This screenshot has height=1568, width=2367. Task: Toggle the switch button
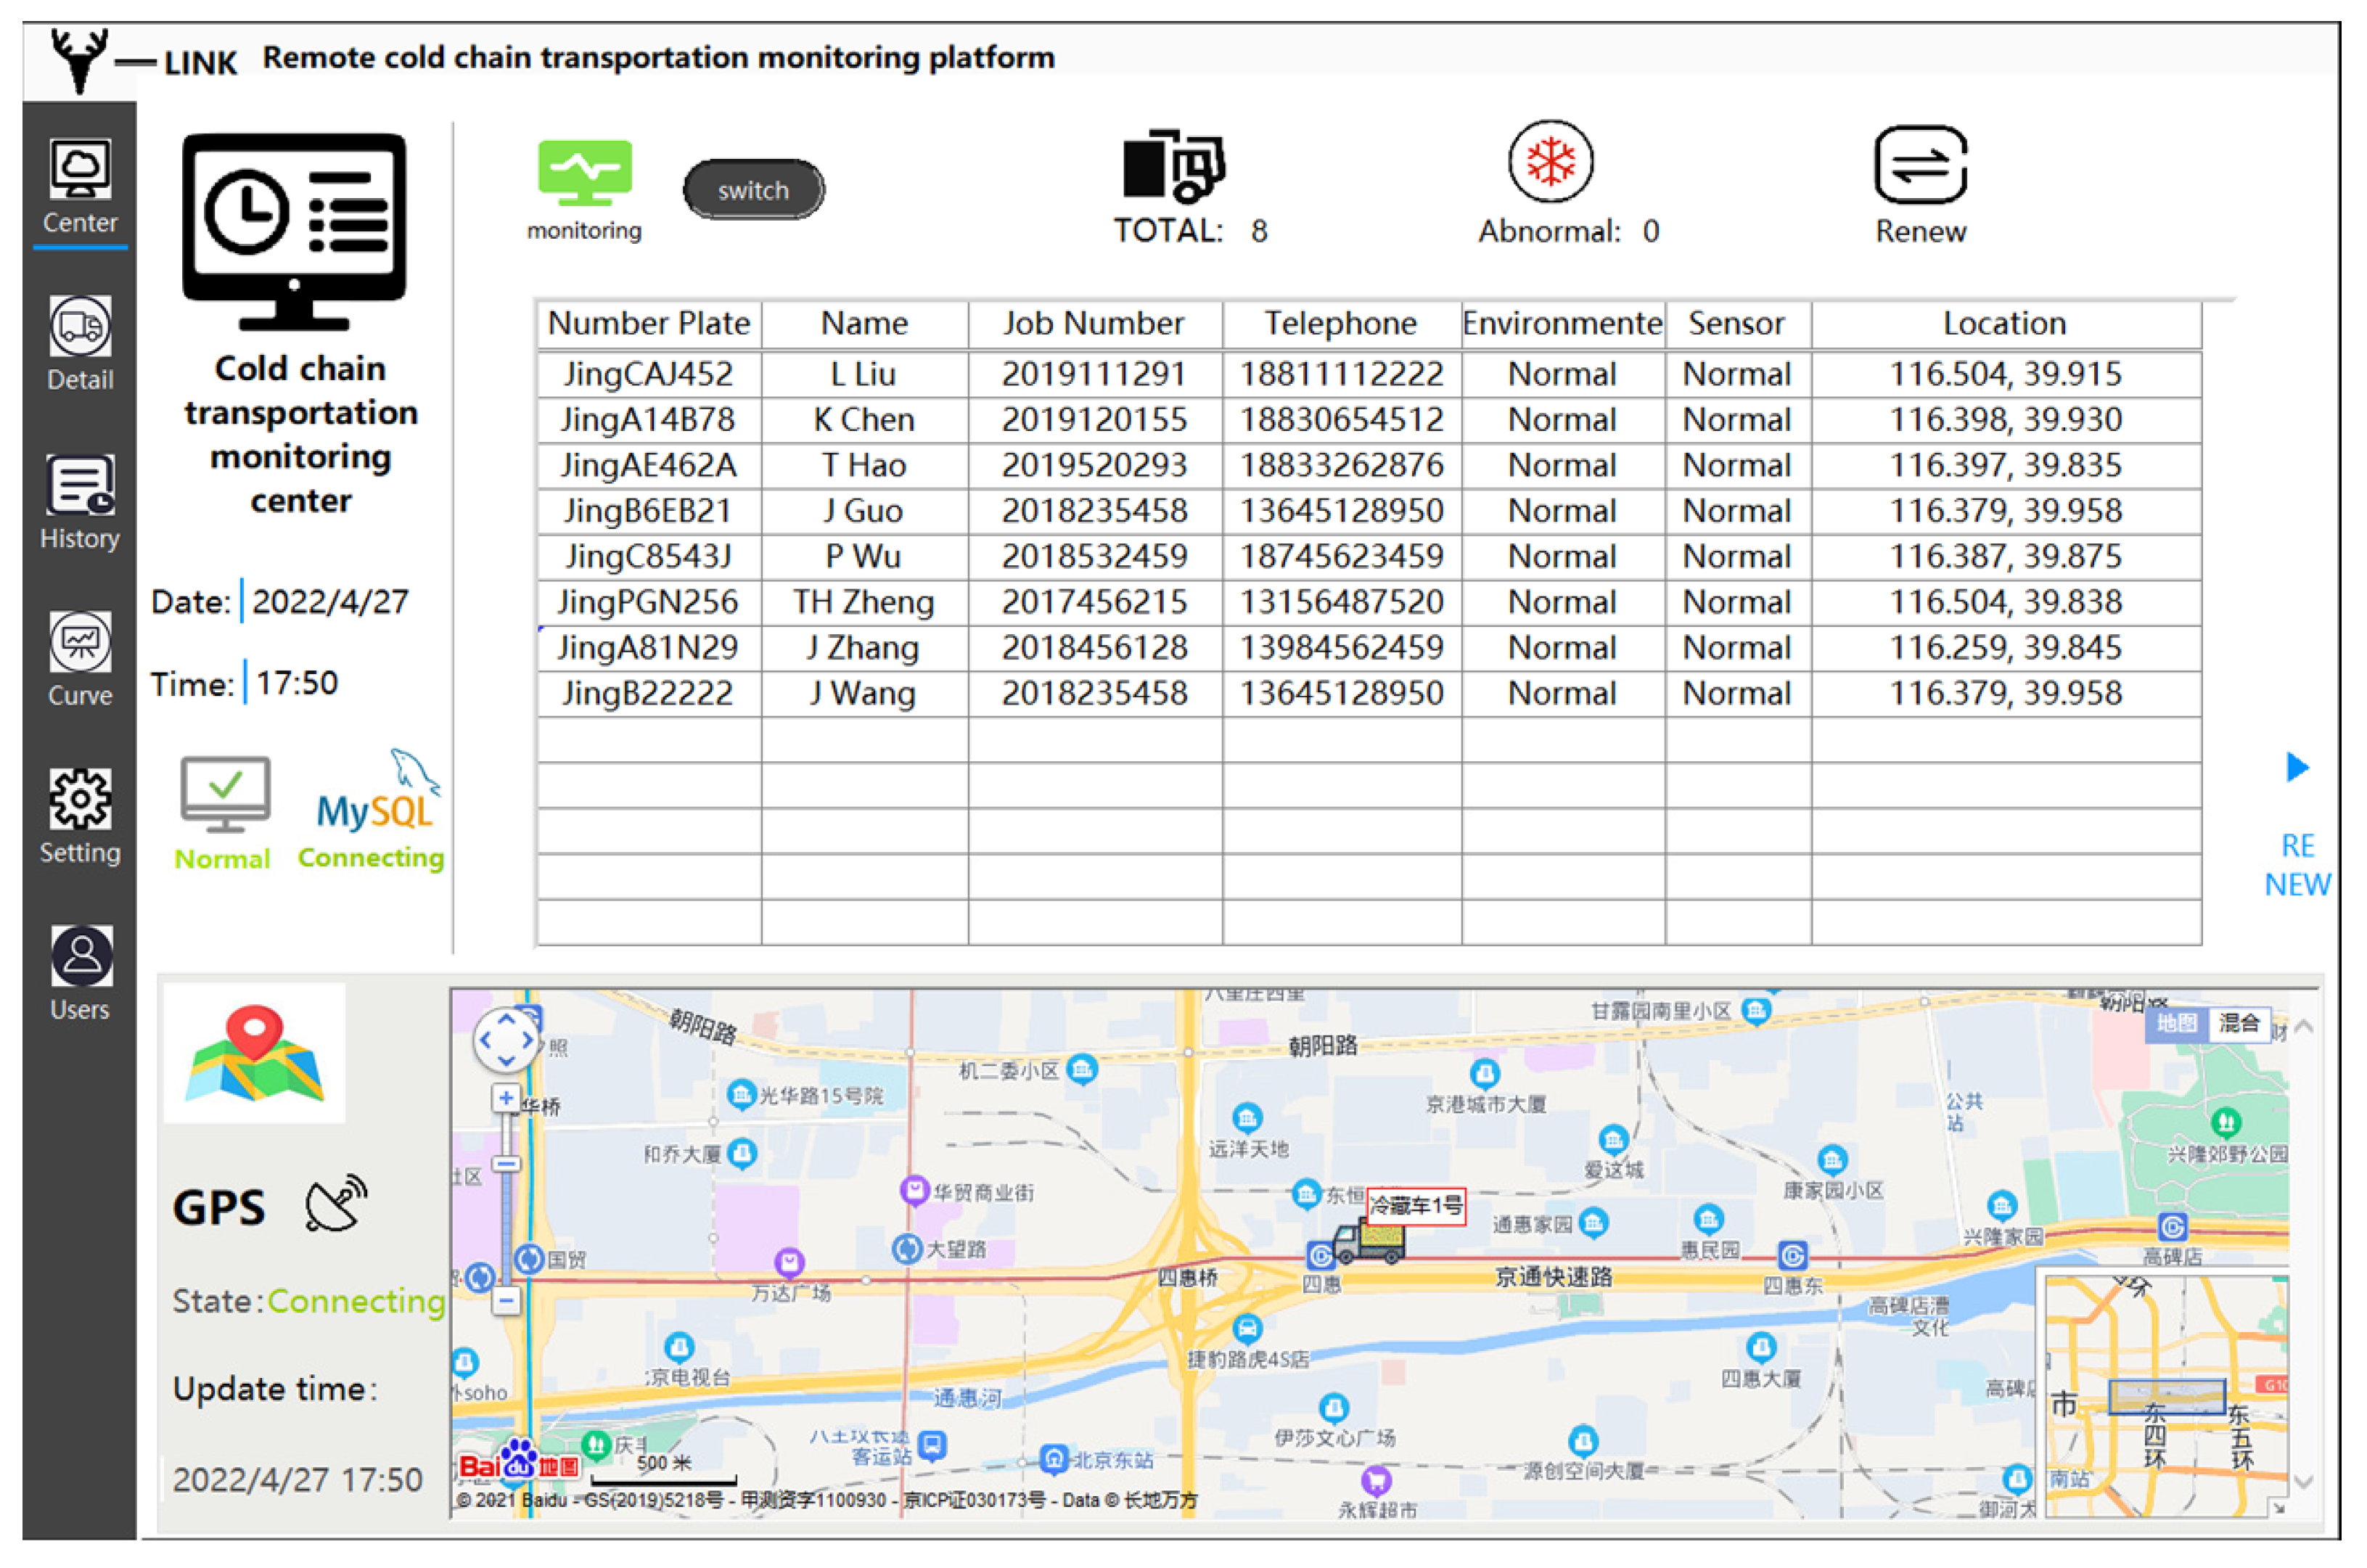click(x=753, y=190)
